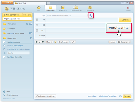Viewport: 135px width, 102px height.
Task: Open the smiley emoticon picker
Action: [55, 42]
